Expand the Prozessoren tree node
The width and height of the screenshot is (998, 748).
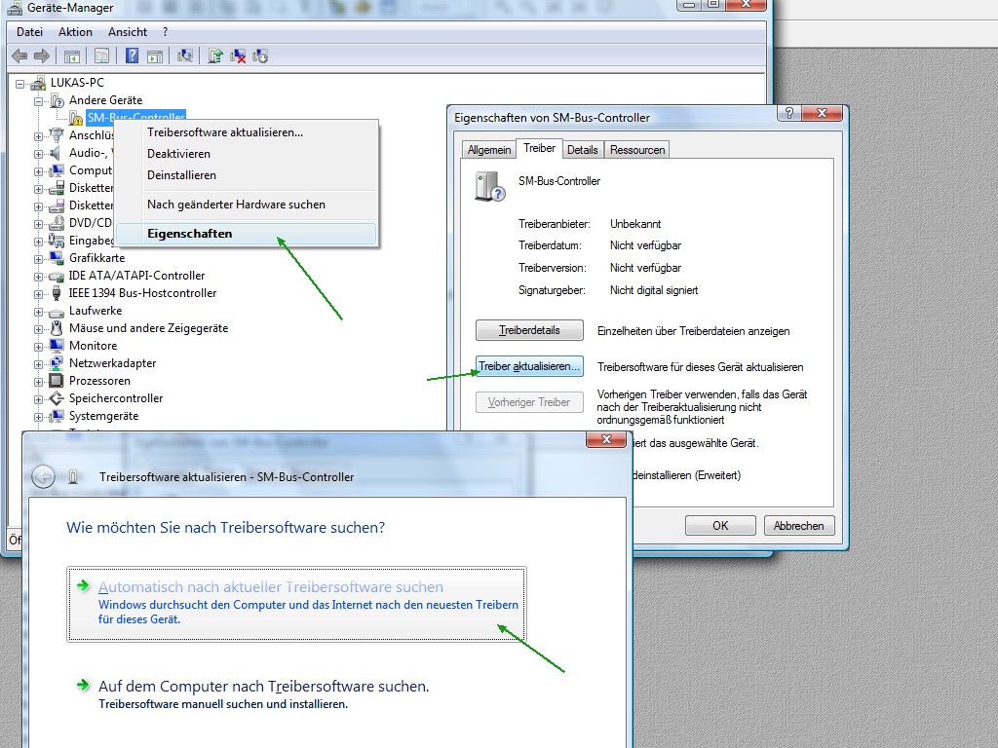coord(39,381)
